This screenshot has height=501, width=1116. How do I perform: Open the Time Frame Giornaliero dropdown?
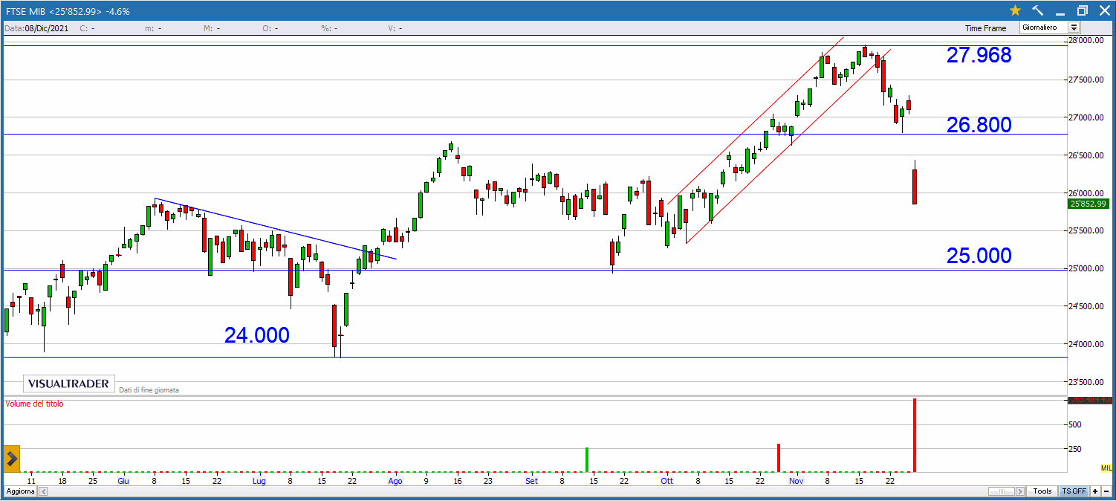tap(1050, 28)
